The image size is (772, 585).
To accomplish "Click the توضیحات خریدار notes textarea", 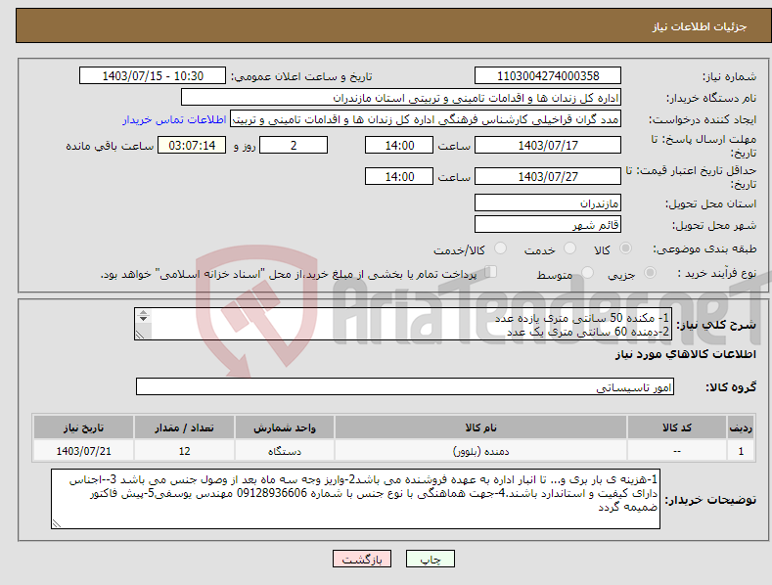I will coord(355,499).
